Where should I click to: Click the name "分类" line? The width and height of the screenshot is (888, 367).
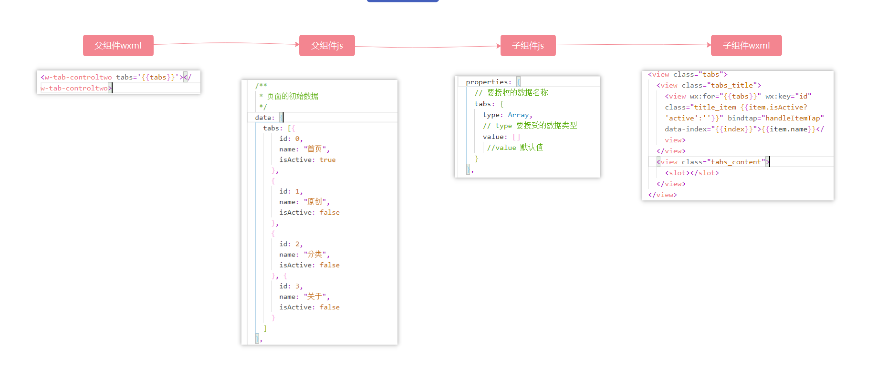(x=304, y=255)
